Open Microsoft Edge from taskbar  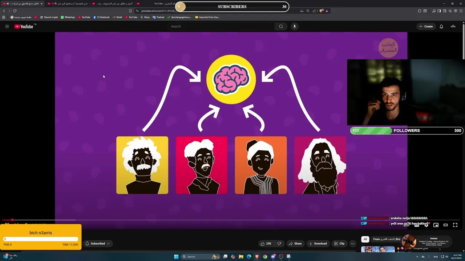(249, 257)
